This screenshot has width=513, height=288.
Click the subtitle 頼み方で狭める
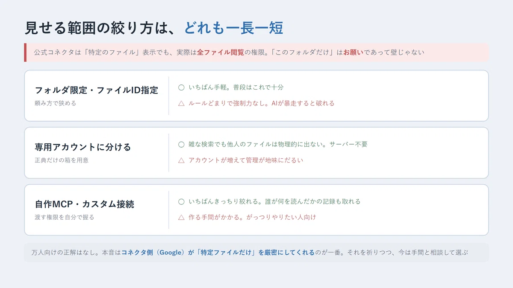pos(55,103)
